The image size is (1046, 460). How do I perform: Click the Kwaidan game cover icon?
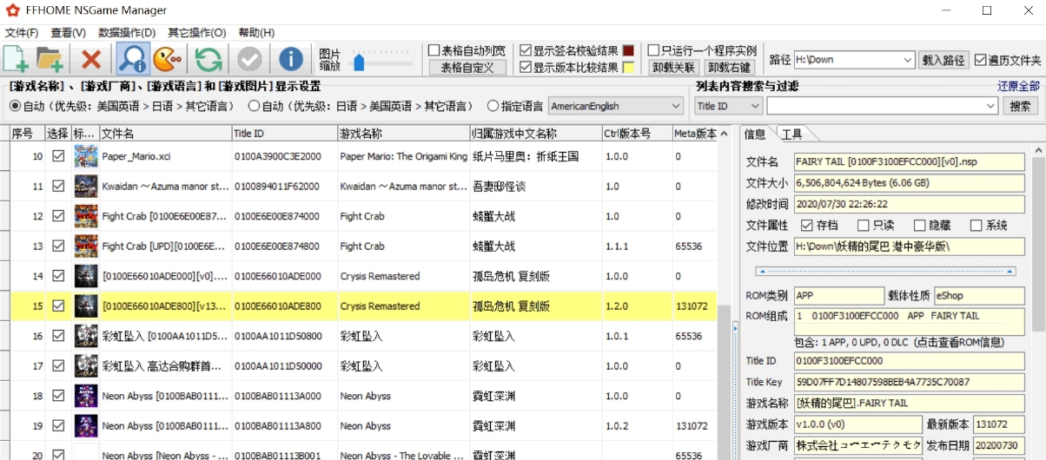tap(86, 186)
